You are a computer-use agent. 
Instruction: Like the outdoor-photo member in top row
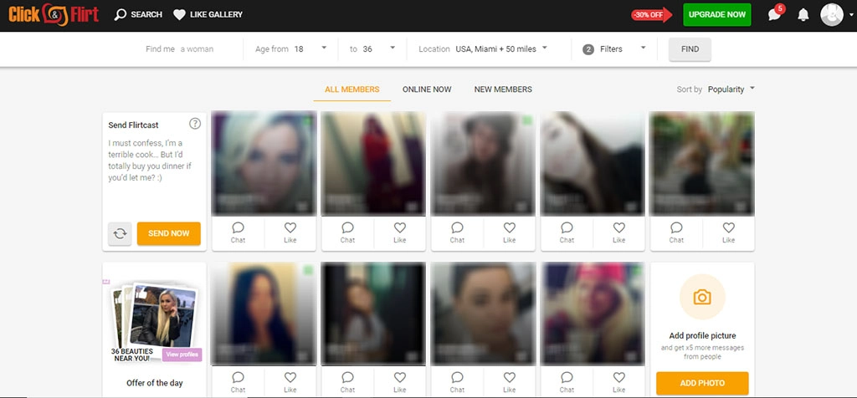click(x=729, y=232)
